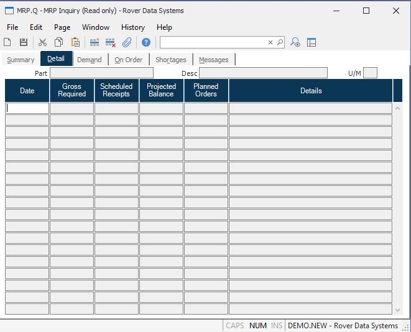Click the Cut scissors icon
This screenshot has width=411, height=332.
(42, 42)
